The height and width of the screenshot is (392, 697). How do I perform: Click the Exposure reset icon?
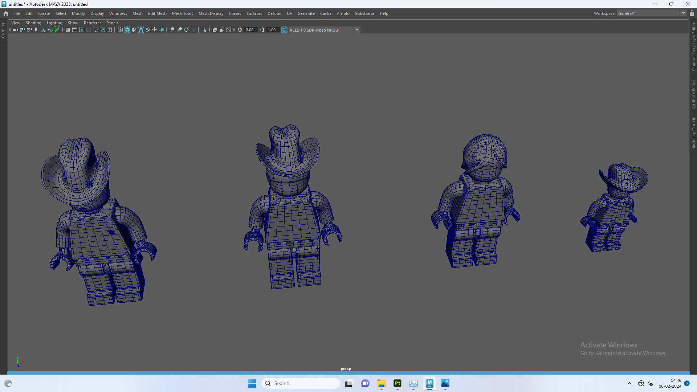tap(240, 30)
